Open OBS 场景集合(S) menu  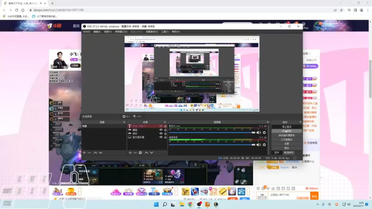(x=152, y=32)
